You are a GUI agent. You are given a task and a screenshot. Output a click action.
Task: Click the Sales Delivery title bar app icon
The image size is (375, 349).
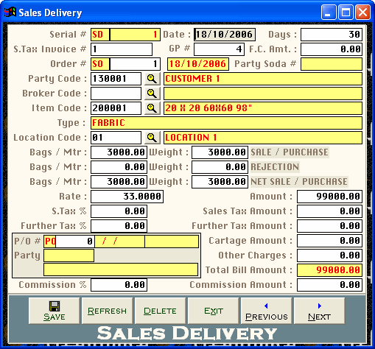tap(10, 13)
